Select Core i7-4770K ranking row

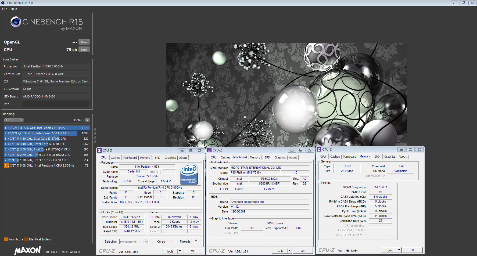46,139
